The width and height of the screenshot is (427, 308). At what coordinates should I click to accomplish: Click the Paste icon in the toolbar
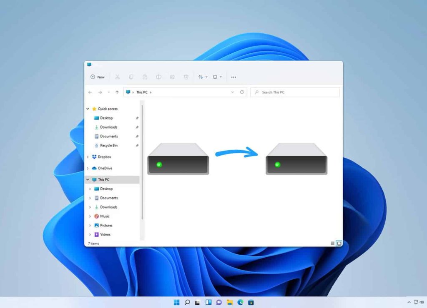click(x=145, y=77)
